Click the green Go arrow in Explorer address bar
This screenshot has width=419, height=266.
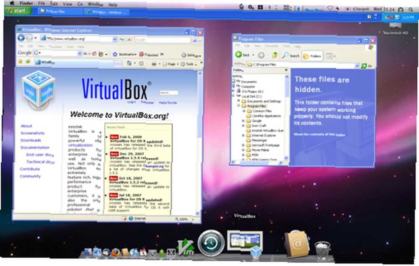pos(364,66)
